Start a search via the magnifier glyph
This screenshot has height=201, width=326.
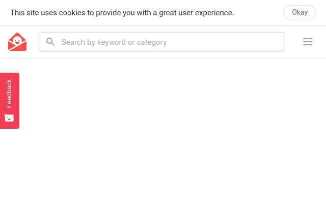point(50,42)
